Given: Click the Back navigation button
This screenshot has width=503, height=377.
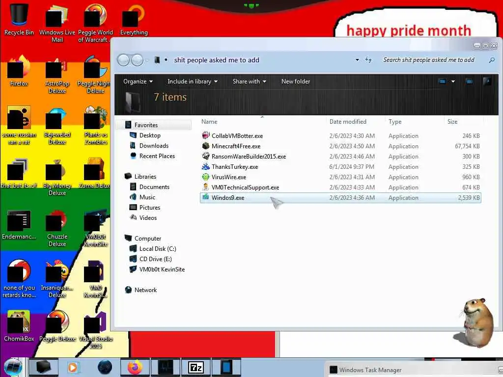Looking at the screenshot, I should (123, 60).
